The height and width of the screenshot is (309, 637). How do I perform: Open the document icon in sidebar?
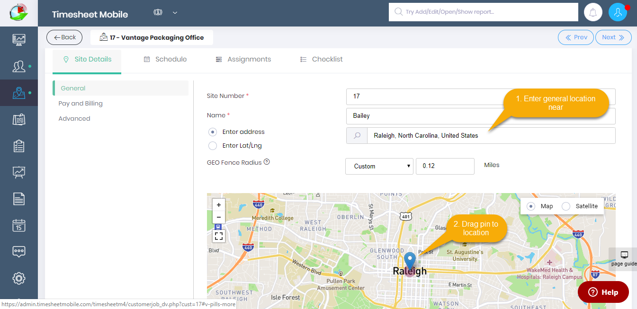click(19, 199)
